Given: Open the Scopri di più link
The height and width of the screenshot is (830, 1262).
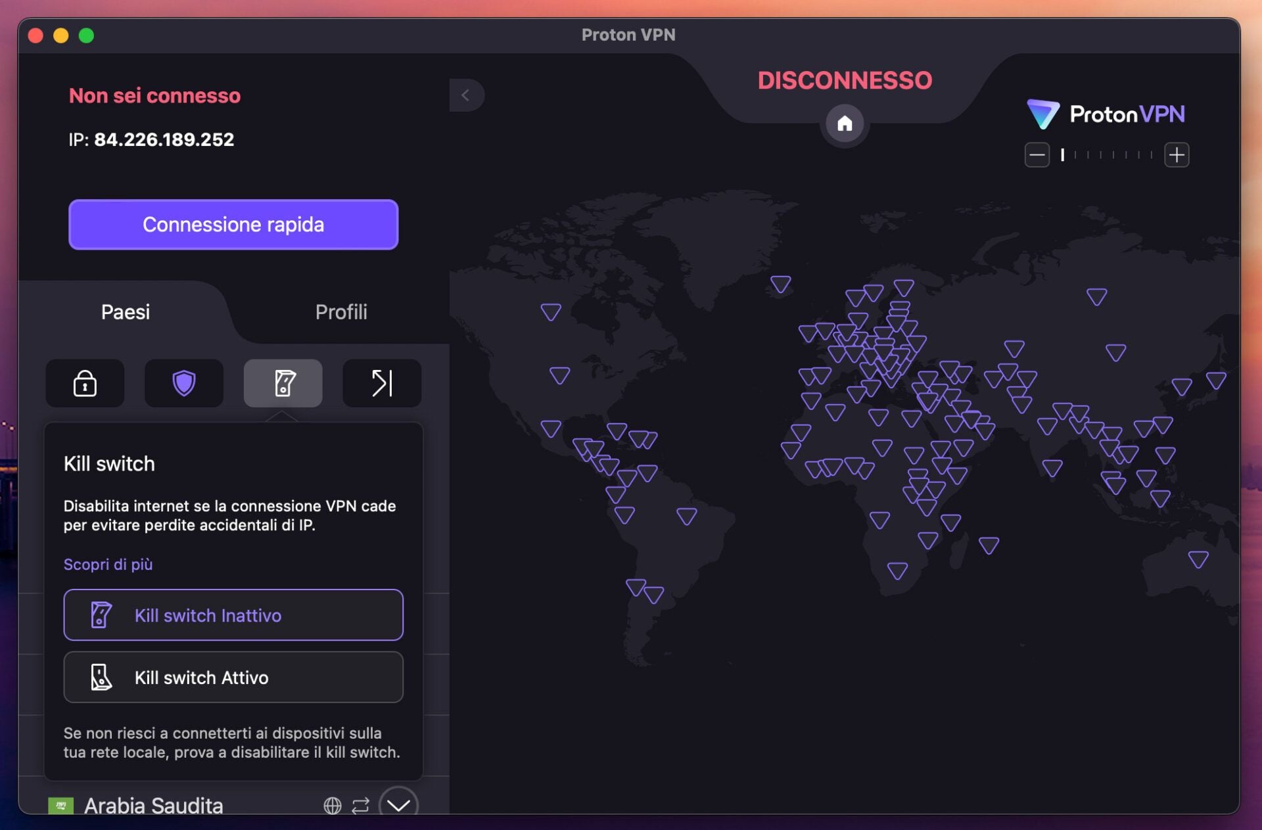Looking at the screenshot, I should pyautogui.click(x=108, y=565).
